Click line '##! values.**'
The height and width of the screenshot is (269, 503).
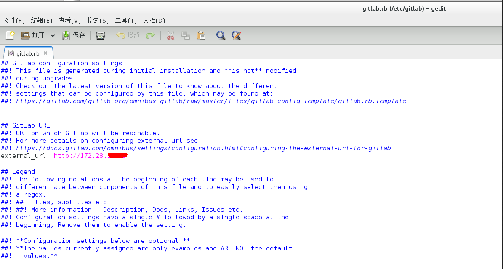[29, 256]
